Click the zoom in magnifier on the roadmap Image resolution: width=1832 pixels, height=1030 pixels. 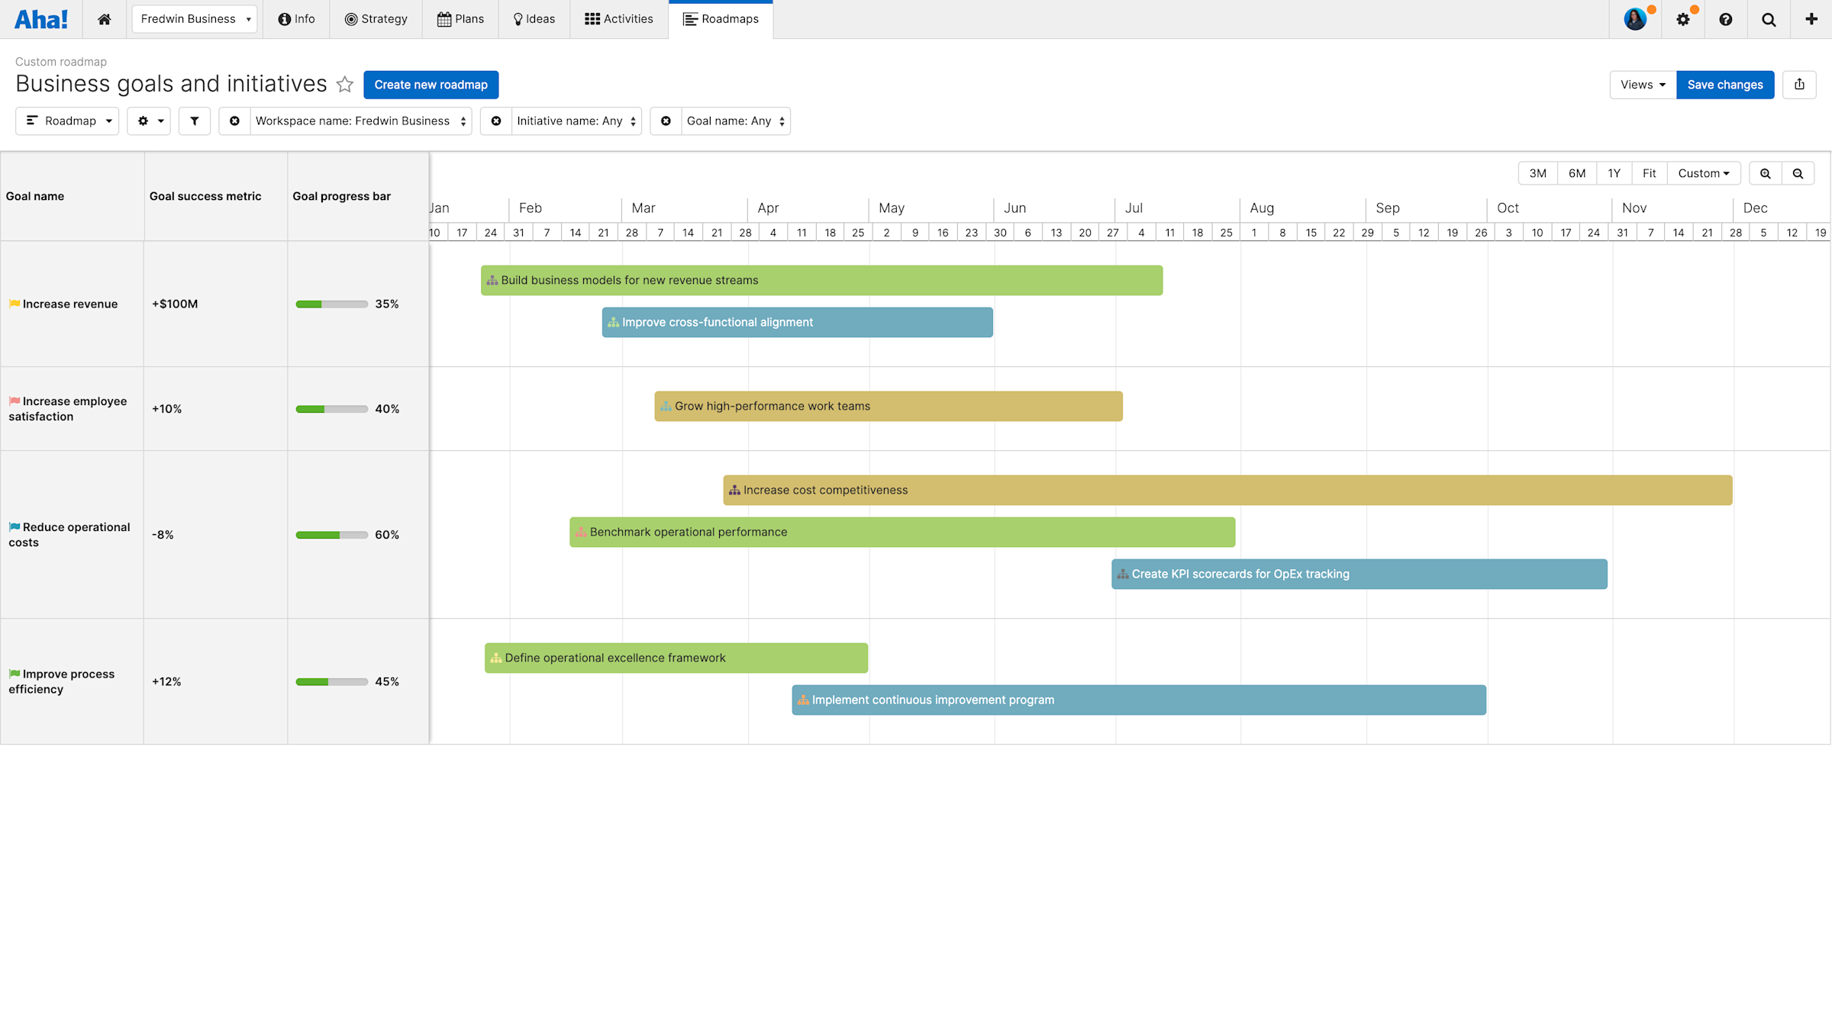[x=1765, y=173]
